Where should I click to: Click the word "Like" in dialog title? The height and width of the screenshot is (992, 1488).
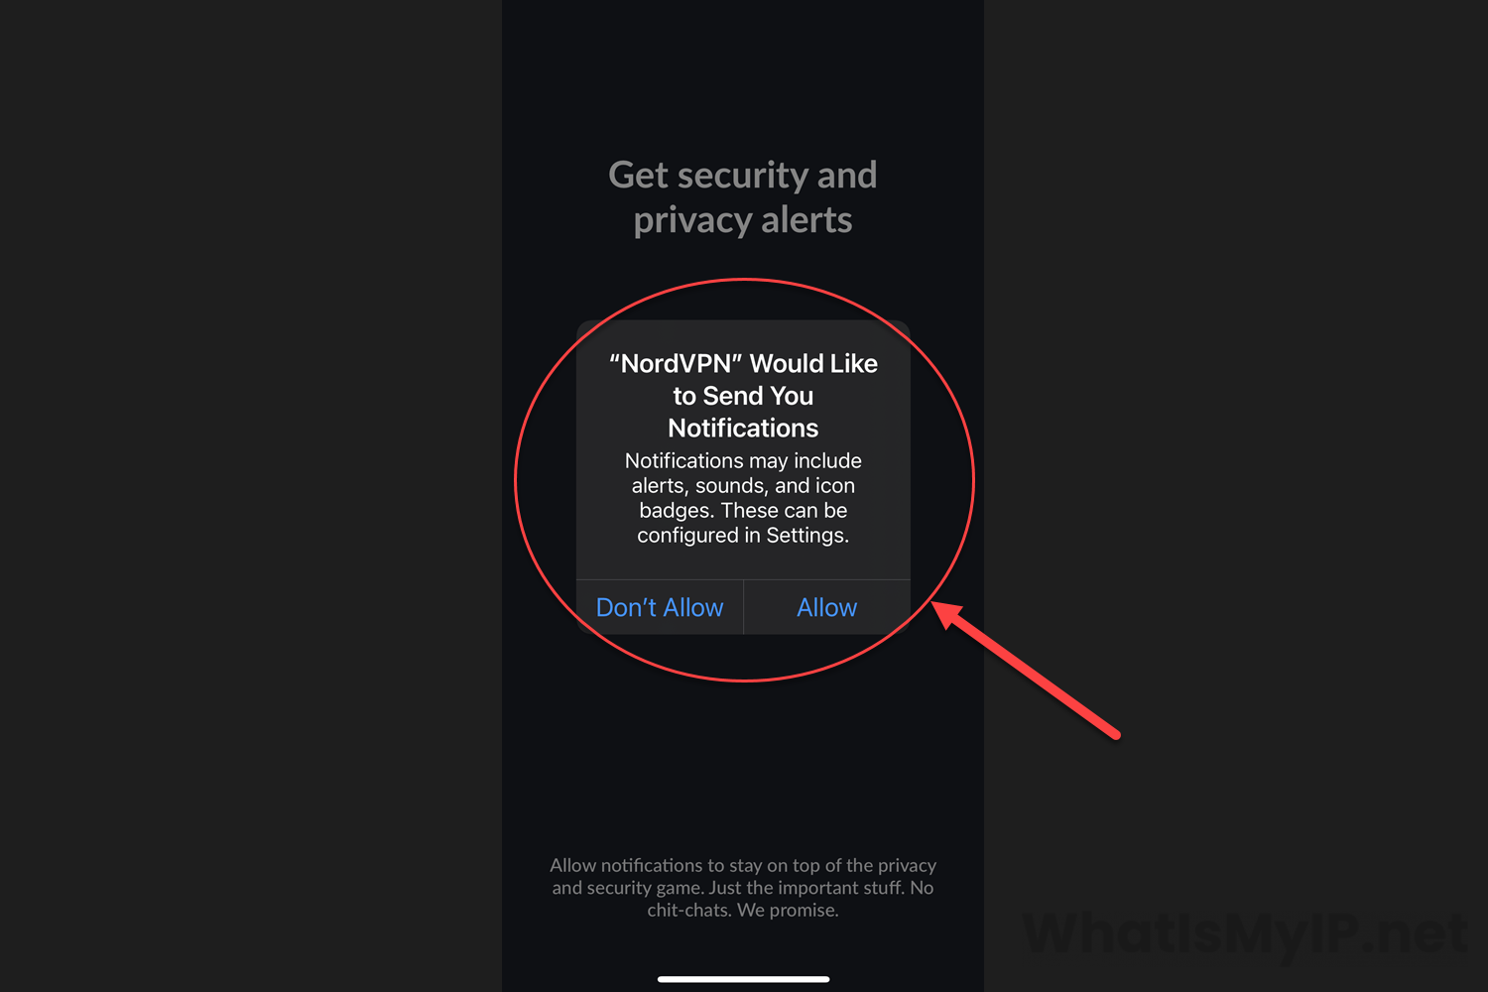tap(854, 364)
